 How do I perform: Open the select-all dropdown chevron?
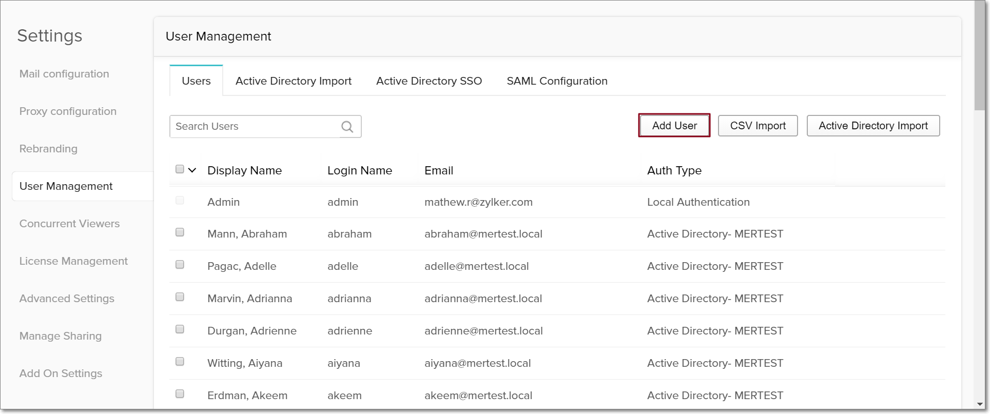pos(192,170)
